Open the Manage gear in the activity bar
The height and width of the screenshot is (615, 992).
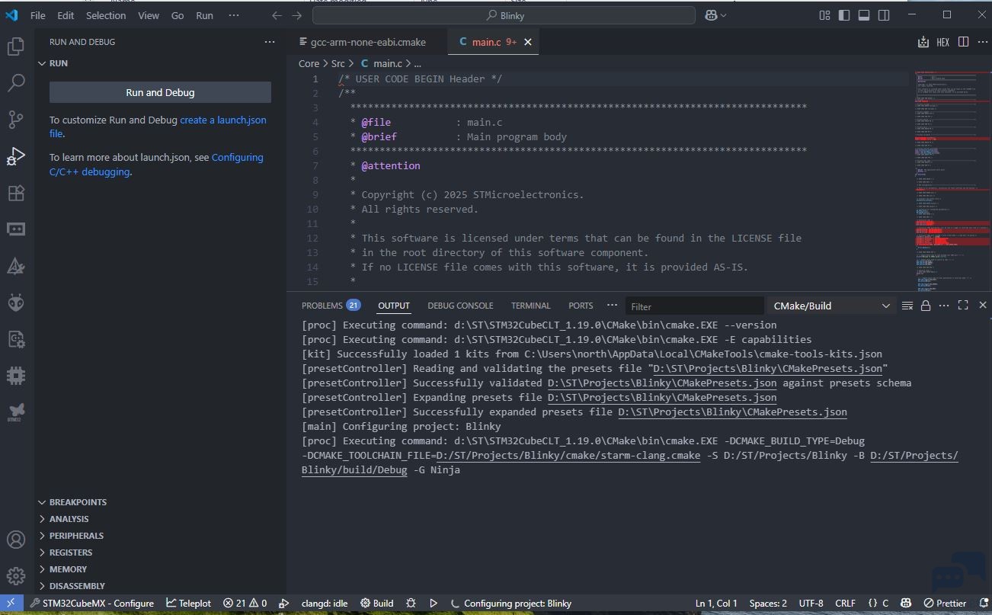pos(16,575)
